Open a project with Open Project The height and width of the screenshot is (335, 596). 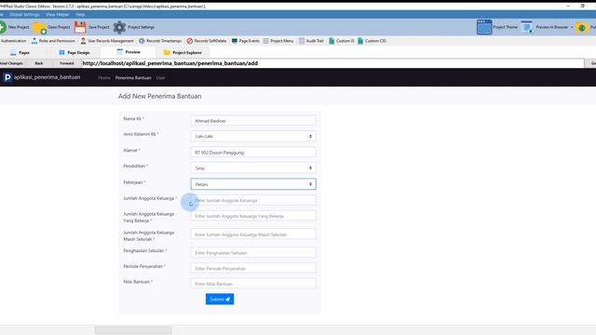(x=52, y=27)
